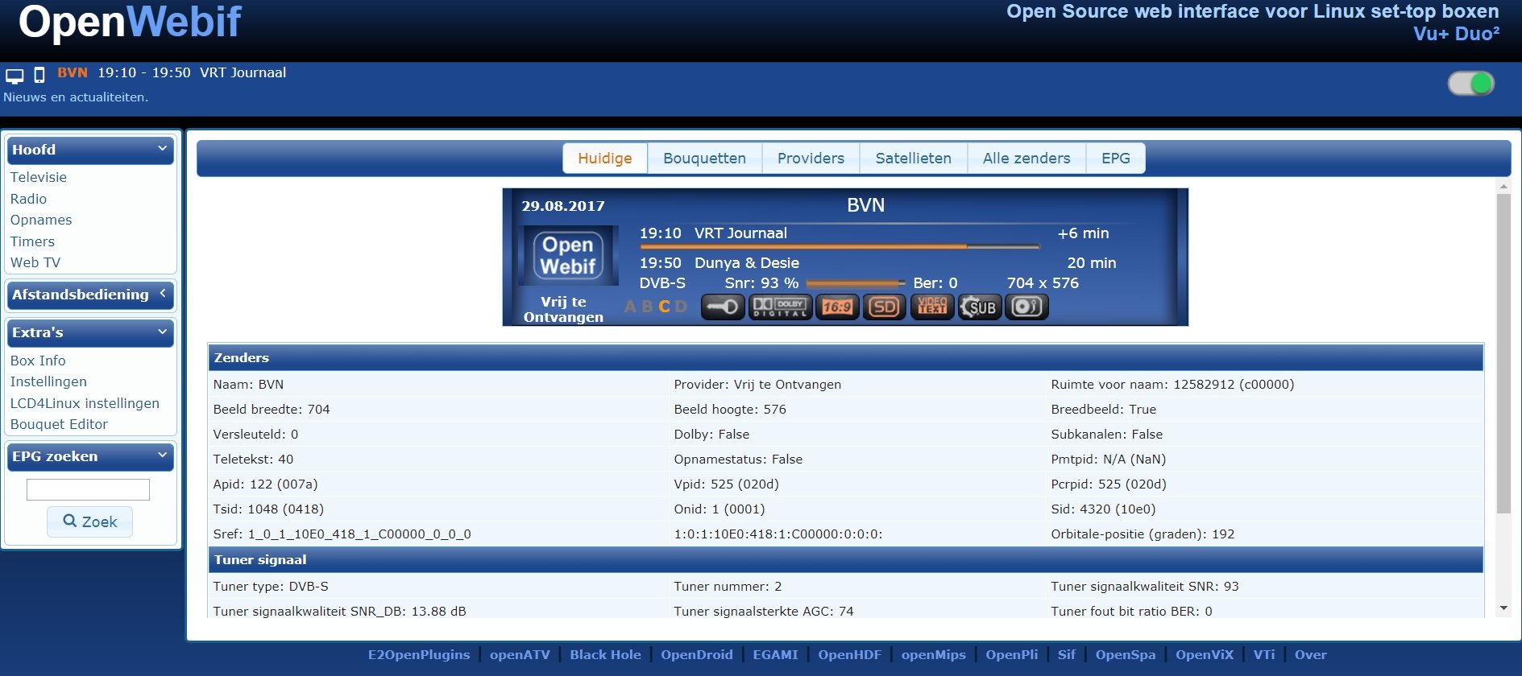This screenshot has width=1522, height=676.
Task: Click the Tuner signaal section header
Action: tap(846, 560)
